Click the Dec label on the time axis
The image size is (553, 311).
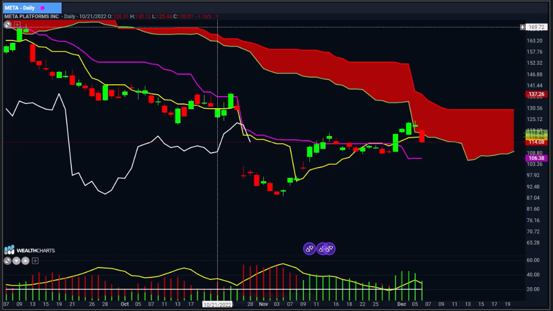point(402,304)
